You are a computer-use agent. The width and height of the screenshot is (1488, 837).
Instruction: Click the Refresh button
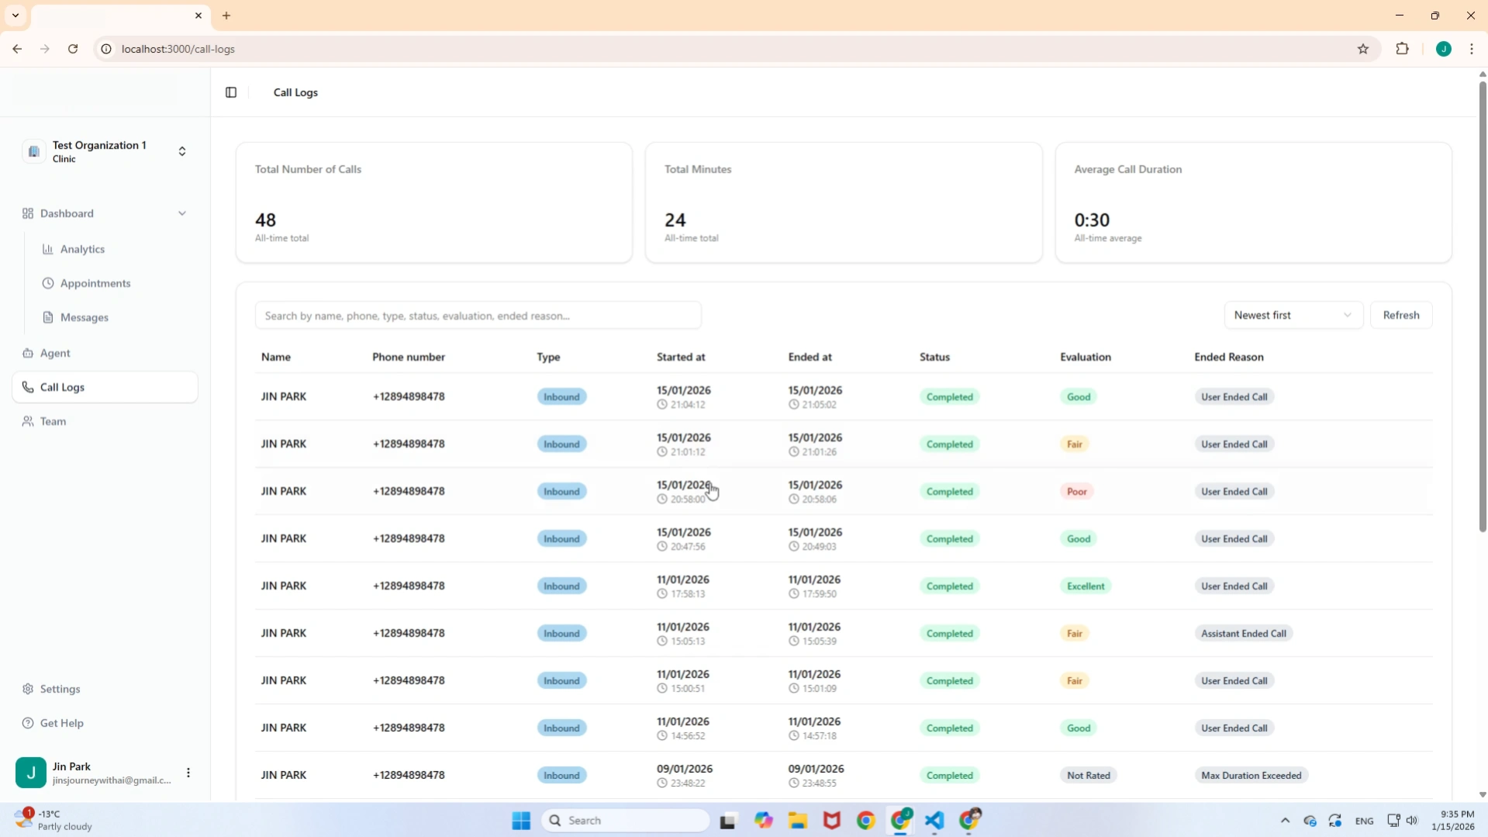(x=1401, y=315)
